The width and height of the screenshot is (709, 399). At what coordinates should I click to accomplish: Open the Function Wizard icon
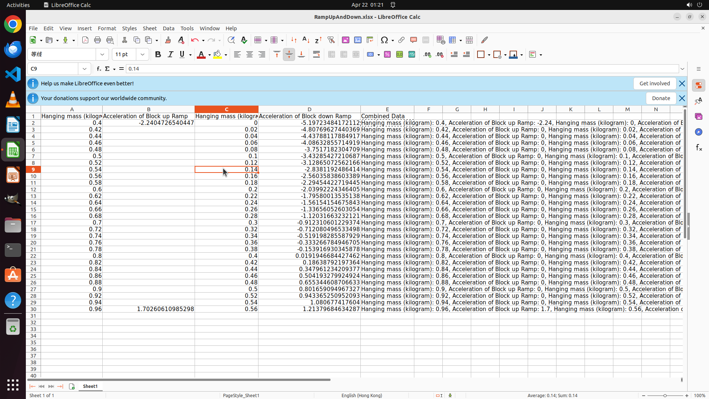pos(99,69)
